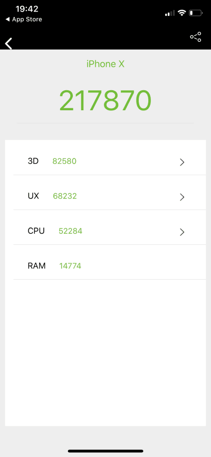Tap the Wi-Fi status icon
Image resolution: width=211 pixels, height=457 pixels.
tap(182, 13)
